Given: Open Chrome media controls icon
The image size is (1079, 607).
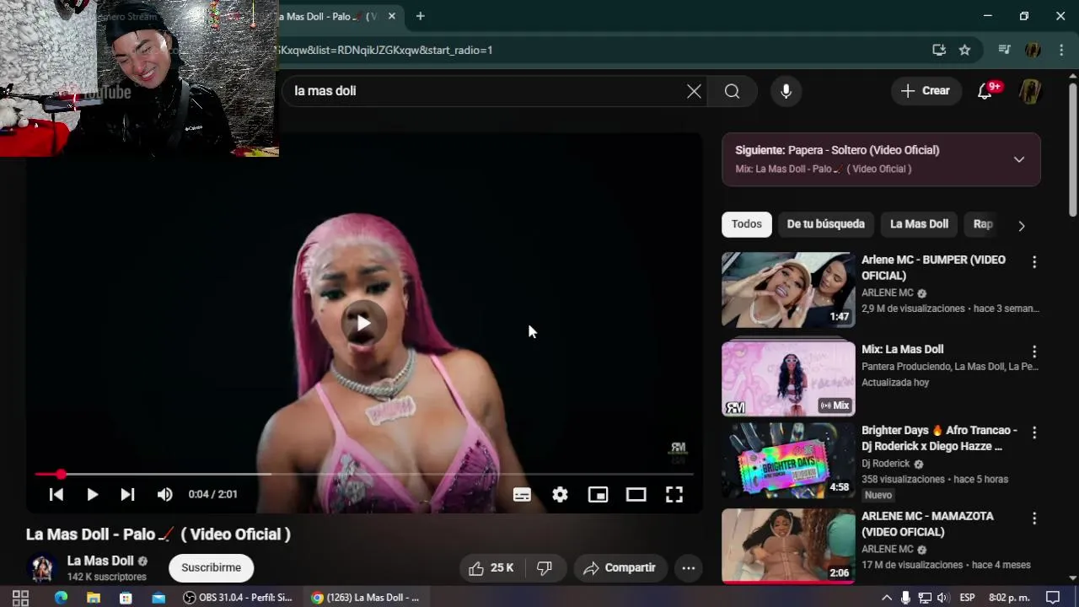Looking at the screenshot, I should coord(1004,50).
